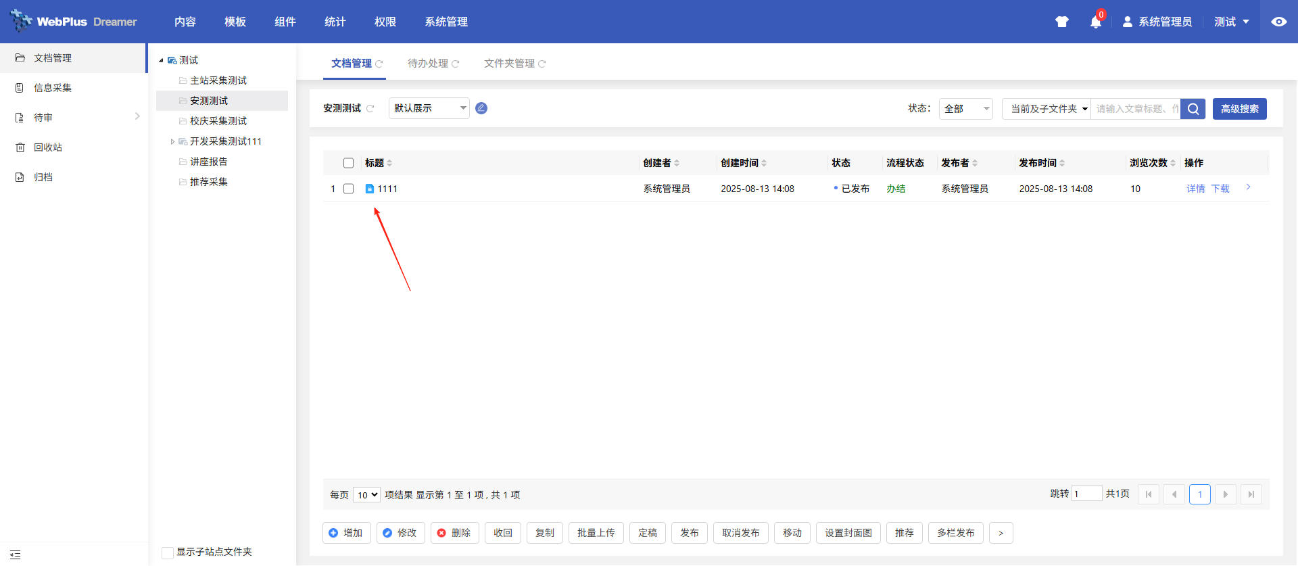Go to the last page arrow icon
The height and width of the screenshot is (566, 1298).
(1251, 494)
